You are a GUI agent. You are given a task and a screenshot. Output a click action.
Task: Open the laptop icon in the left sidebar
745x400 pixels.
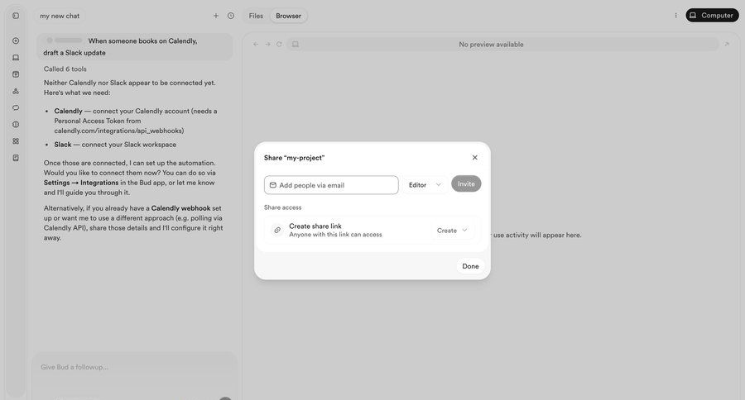coord(16,57)
